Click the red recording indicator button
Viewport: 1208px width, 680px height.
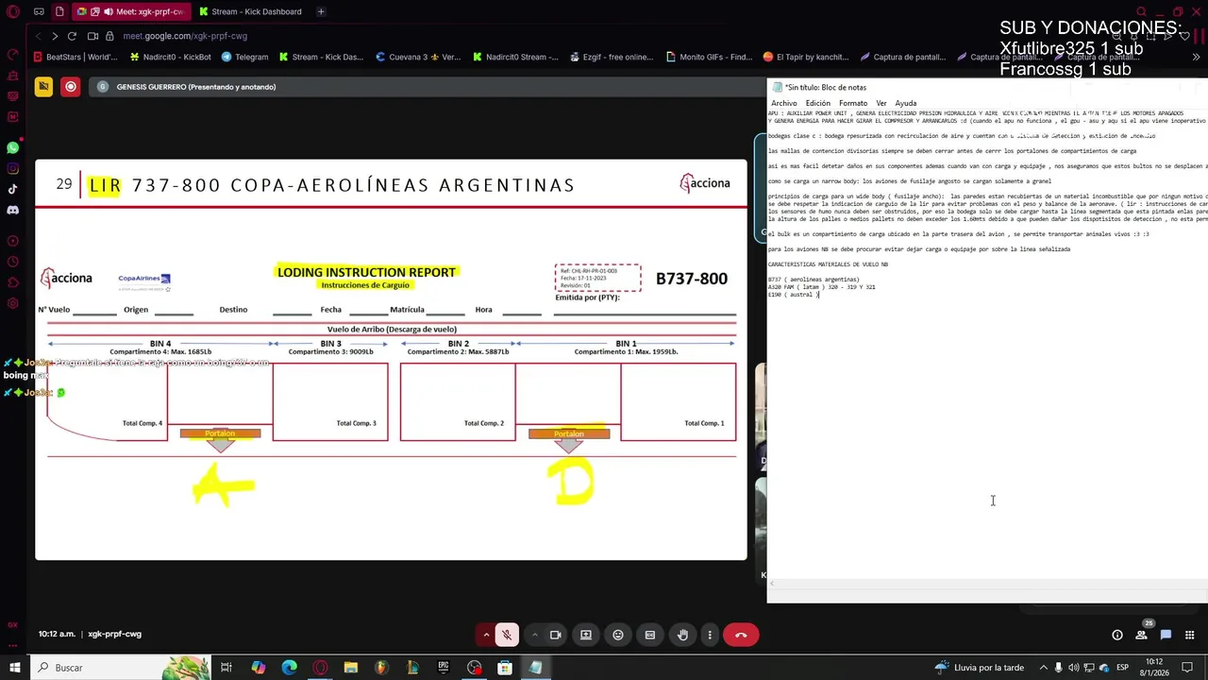(71, 87)
